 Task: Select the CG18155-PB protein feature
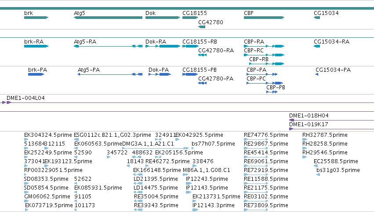[x=190, y=74]
